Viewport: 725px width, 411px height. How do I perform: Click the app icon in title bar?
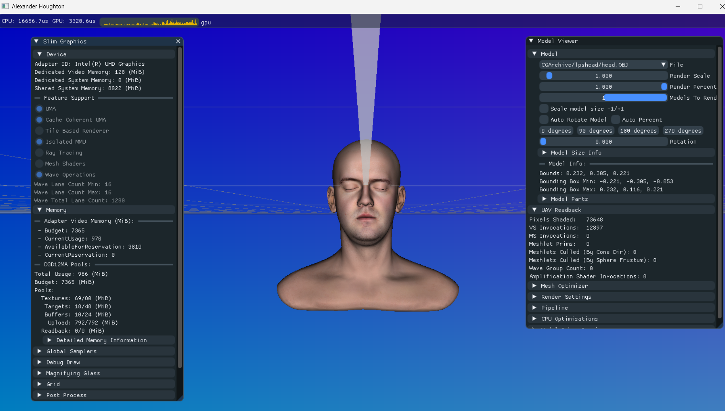point(5,6)
